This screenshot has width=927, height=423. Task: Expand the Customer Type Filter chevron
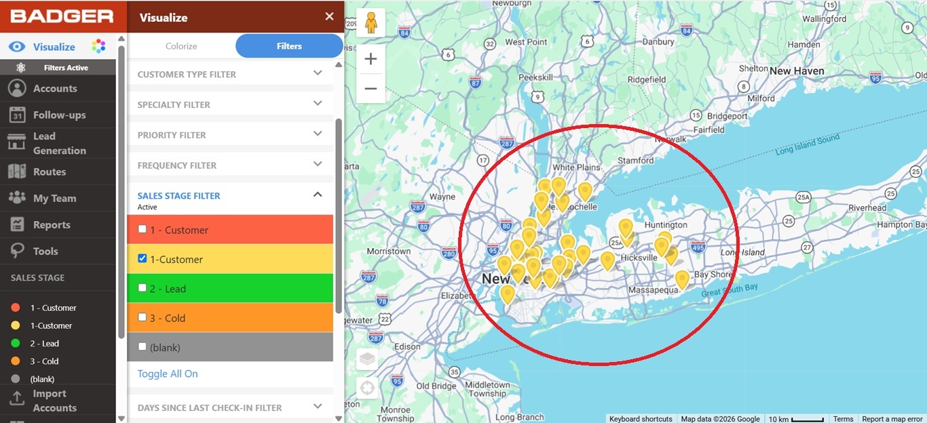(318, 73)
